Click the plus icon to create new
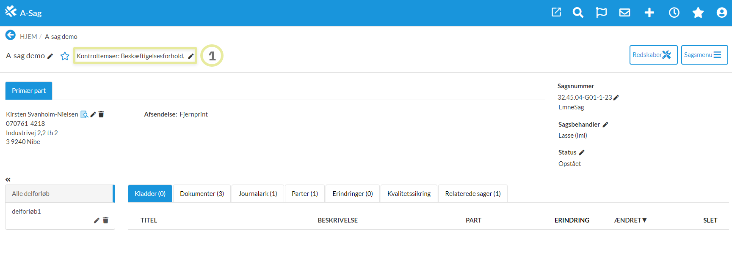This screenshot has width=732, height=277. (x=649, y=13)
